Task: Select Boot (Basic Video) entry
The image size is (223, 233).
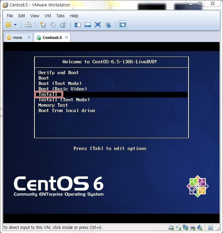Action: [x=63, y=89]
